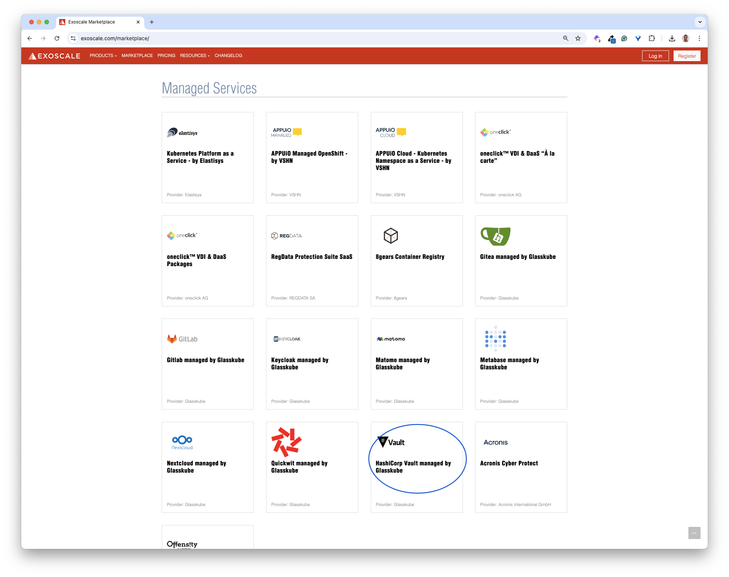
Task: Expand the Products dropdown menu
Action: (103, 55)
